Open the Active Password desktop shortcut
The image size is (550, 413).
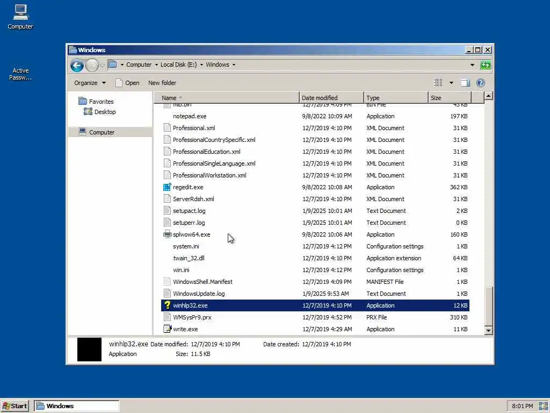[20, 74]
